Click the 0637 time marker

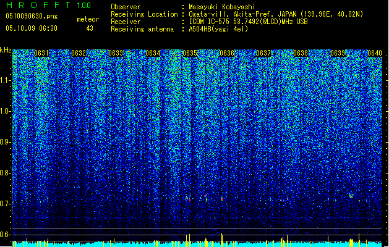coord(263,53)
